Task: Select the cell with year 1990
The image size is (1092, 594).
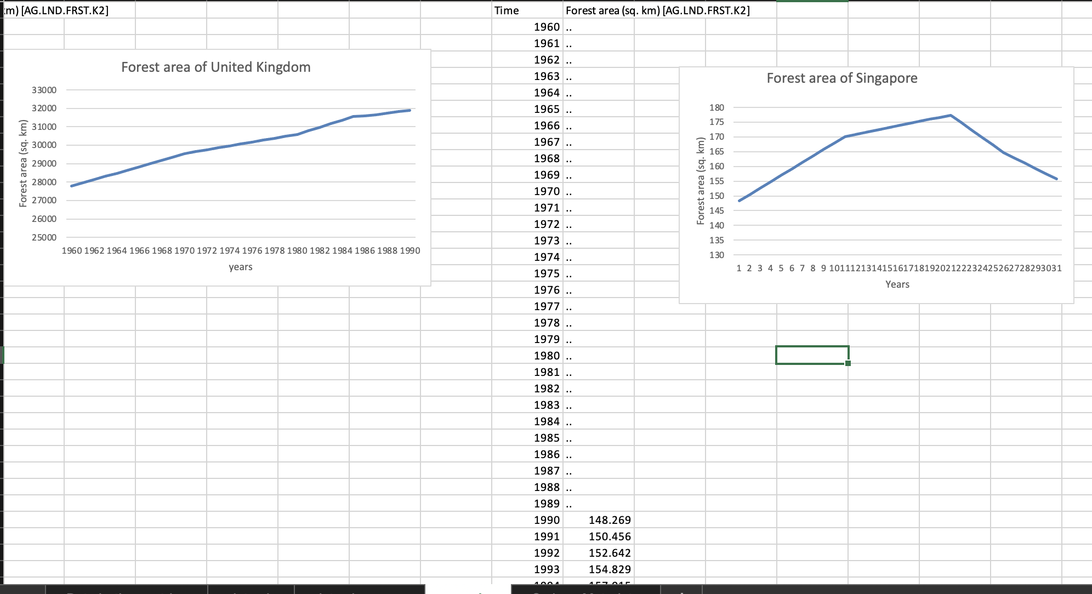Action: point(547,520)
